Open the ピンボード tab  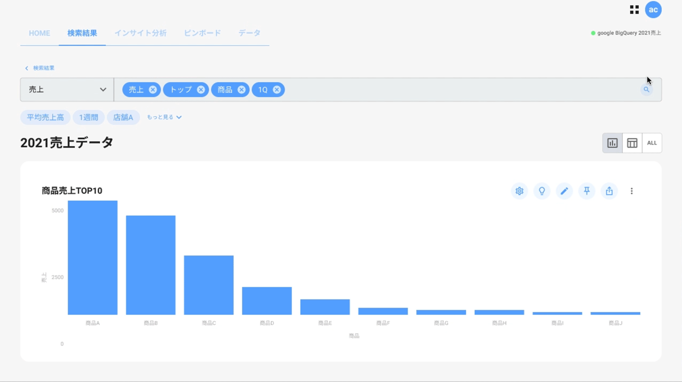202,33
